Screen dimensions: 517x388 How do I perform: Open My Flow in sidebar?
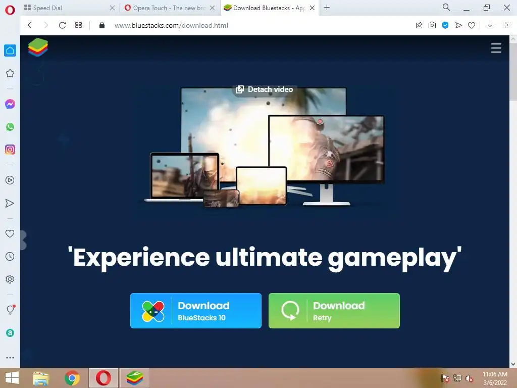click(10, 203)
